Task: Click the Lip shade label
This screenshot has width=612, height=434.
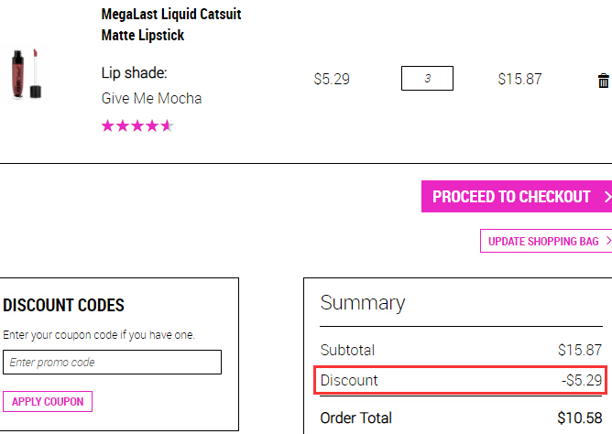Action: (135, 73)
